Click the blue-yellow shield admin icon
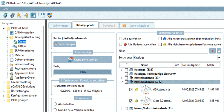 coord(50,15)
